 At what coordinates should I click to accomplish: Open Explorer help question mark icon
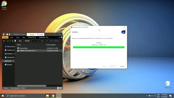[61, 37]
